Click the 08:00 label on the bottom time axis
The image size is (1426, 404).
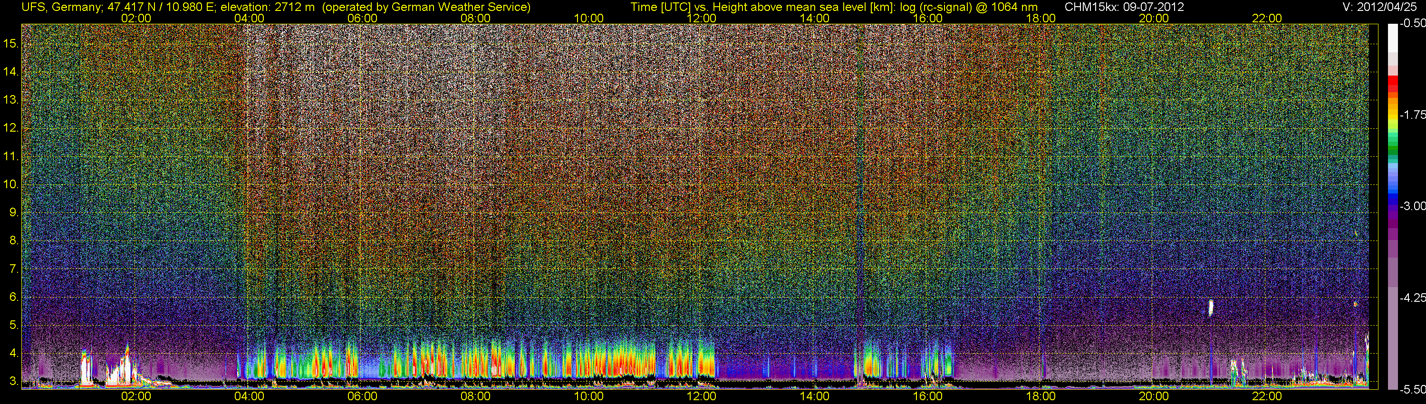tap(475, 396)
